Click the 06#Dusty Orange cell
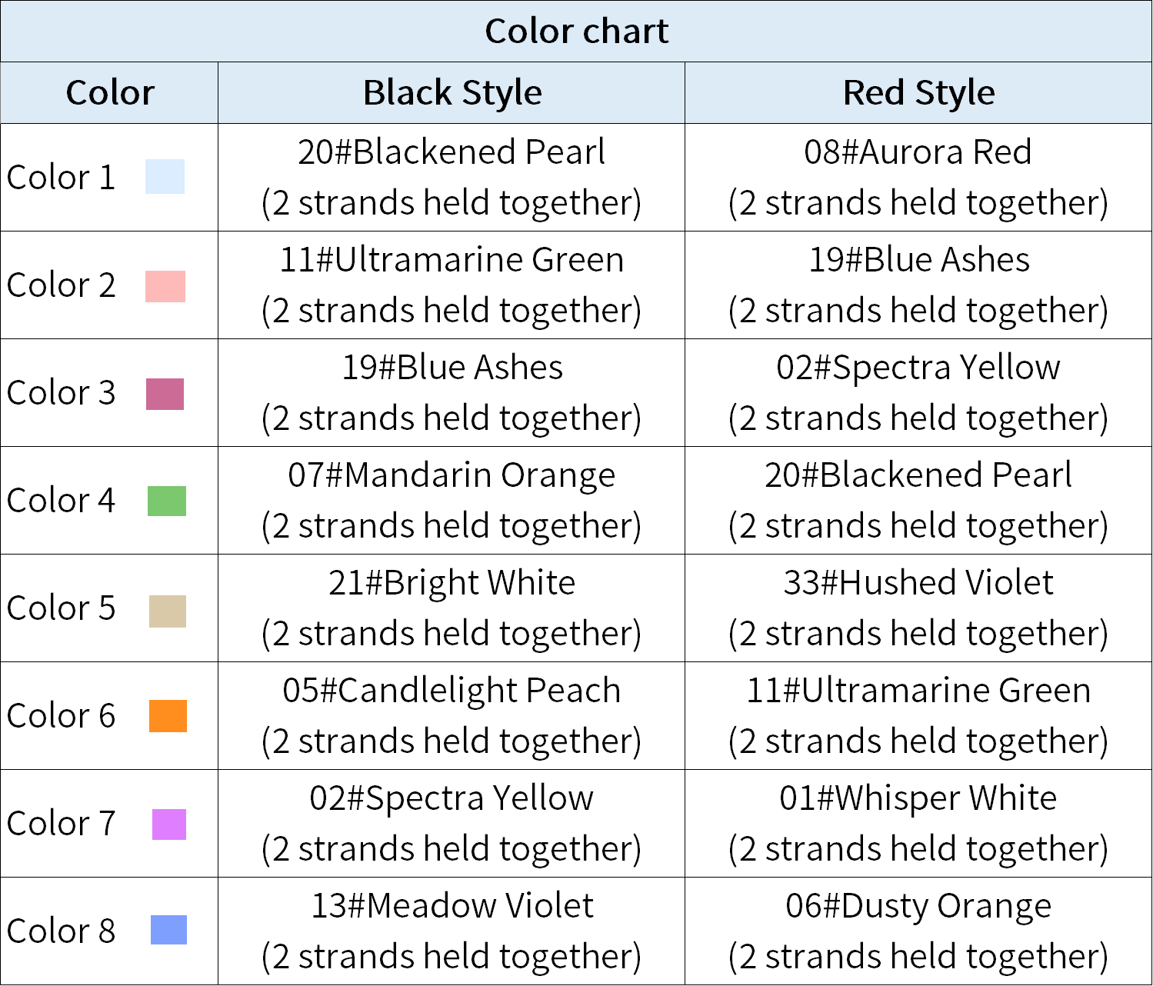Viewport: 1153px width, 986px height. point(918,931)
